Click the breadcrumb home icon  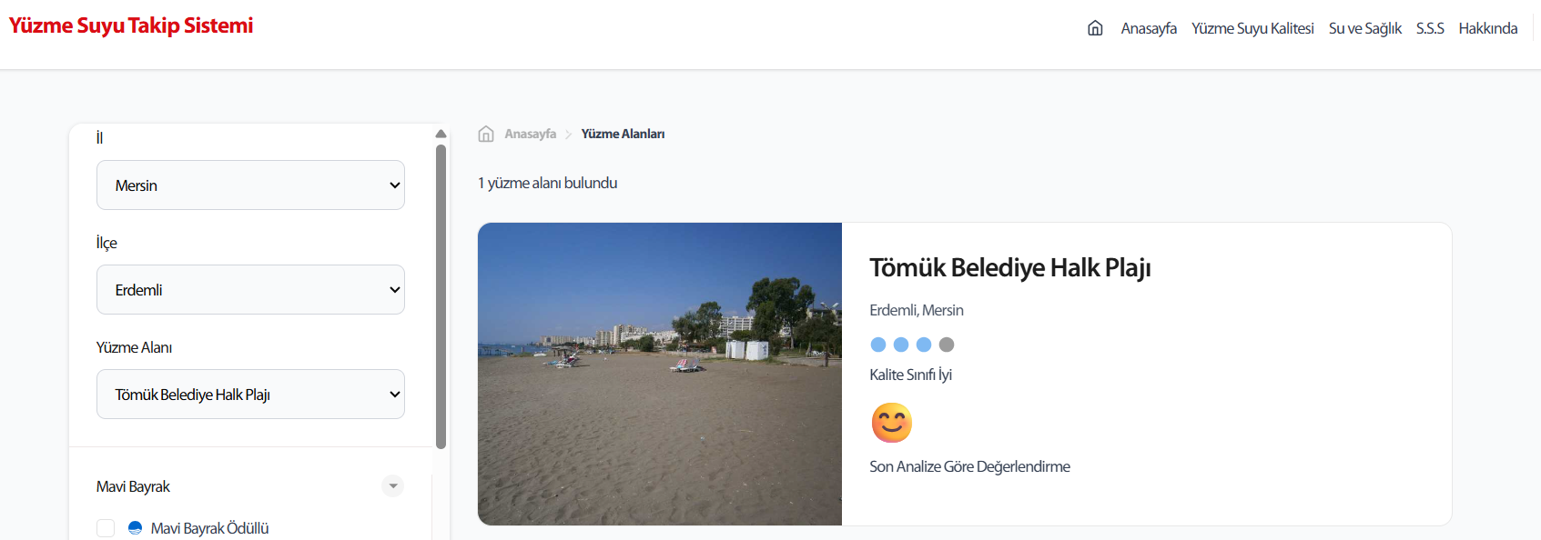[486, 134]
